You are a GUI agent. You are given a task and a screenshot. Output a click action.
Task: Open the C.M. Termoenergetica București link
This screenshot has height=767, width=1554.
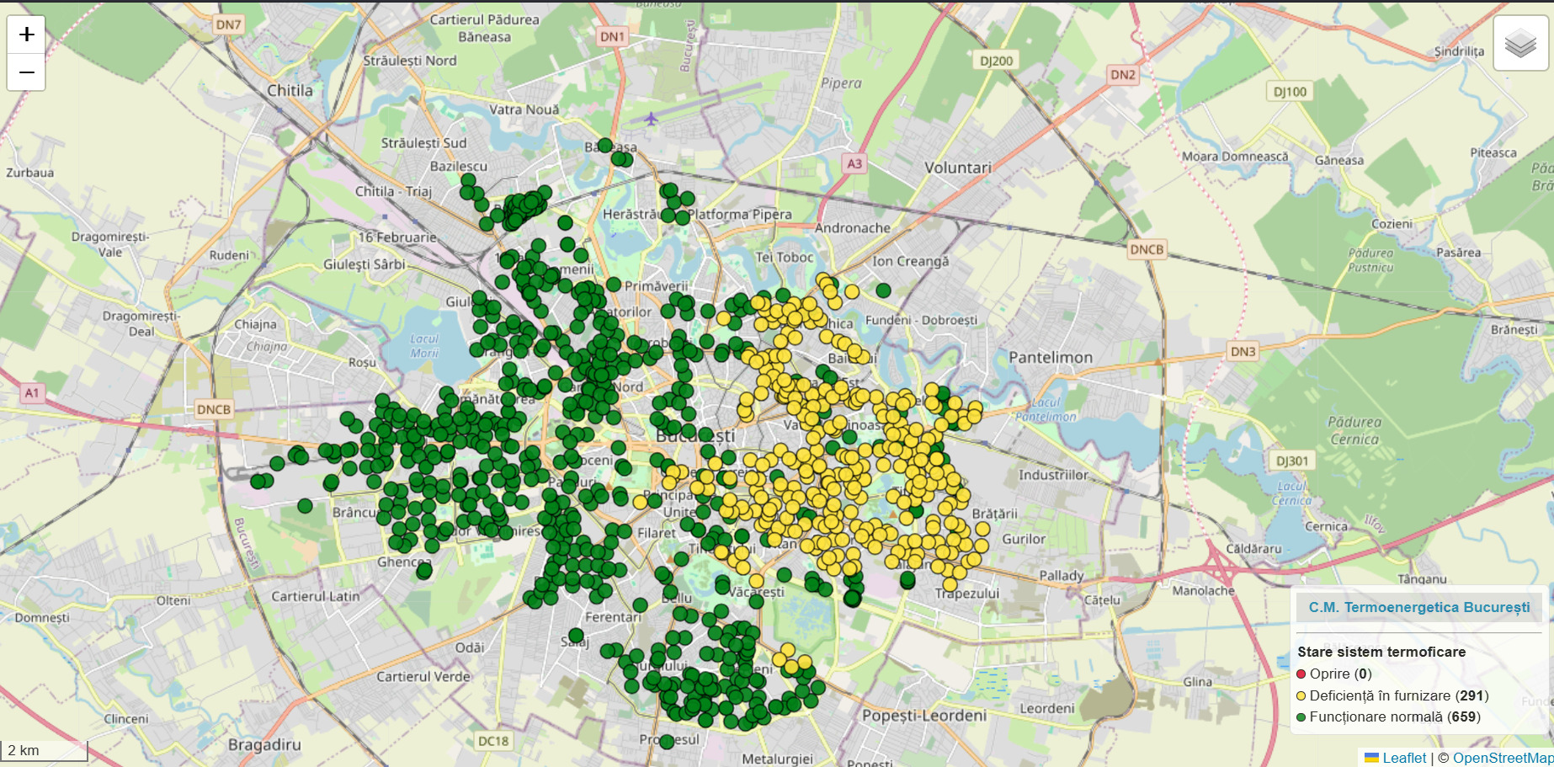pyautogui.click(x=1418, y=607)
